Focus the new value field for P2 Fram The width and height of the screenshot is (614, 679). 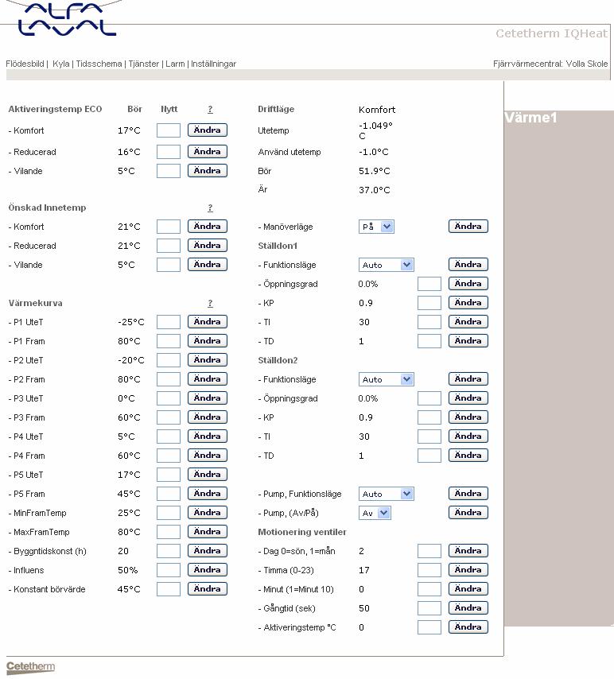point(169,379)
